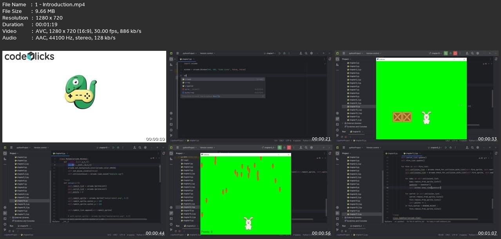The image size is (501, 239).
Task: Select chapter9_3 Run panel tab in 00:01:07 frame
Action: point(357,226)
